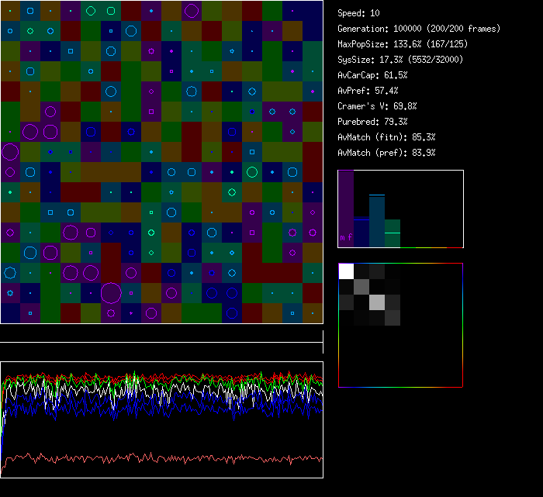Click the largest green circle in the grid
Image resolution: width=543 pixels, height=497 pixels.
(251, 171)
